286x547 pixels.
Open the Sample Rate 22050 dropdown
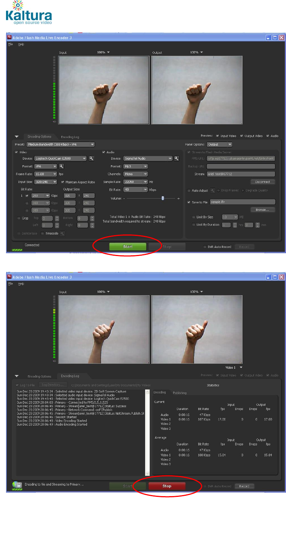point(135,182)
